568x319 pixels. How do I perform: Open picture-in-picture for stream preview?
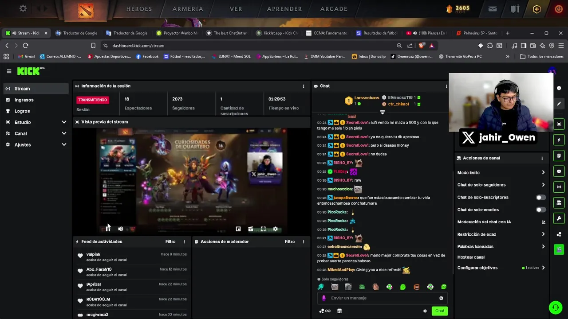coord(238,229)
